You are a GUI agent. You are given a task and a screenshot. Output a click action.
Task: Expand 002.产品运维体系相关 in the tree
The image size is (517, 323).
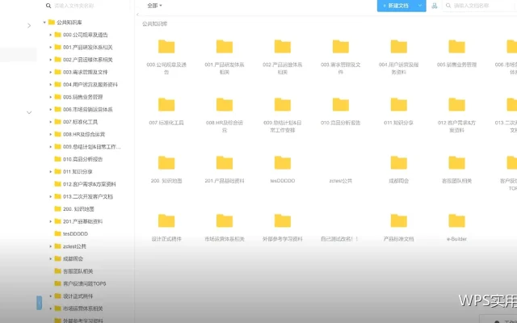(x=50, y=60)
